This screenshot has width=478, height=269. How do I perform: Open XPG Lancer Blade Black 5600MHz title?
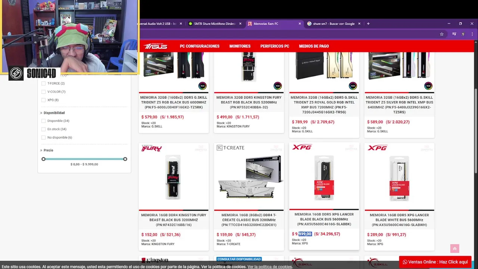point(324,219)
